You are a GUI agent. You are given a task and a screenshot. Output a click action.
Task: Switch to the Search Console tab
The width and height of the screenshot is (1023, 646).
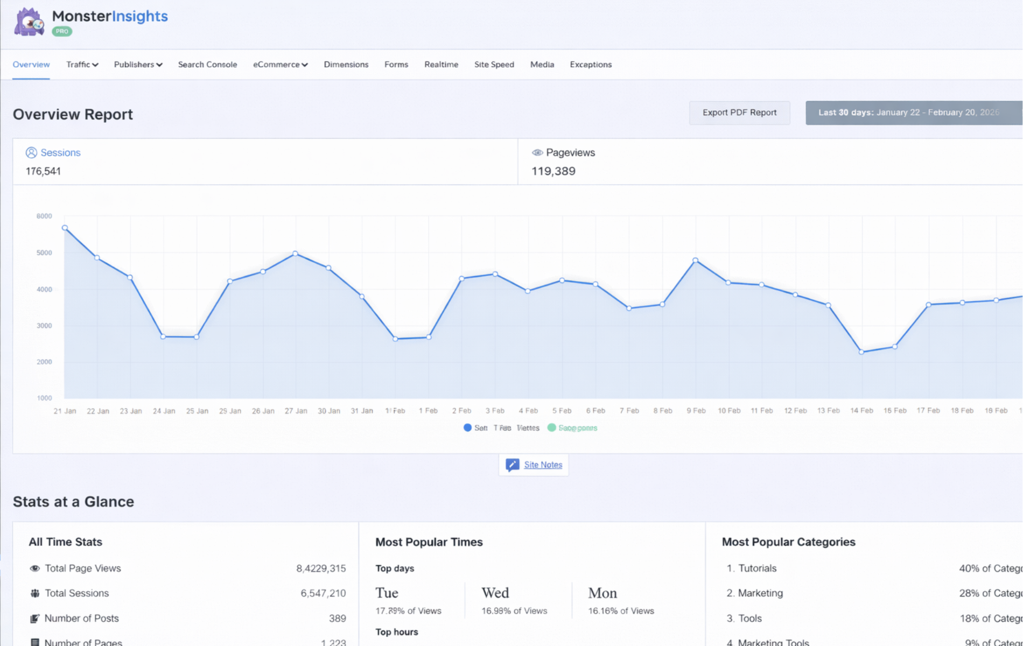(x=207, y=65)
